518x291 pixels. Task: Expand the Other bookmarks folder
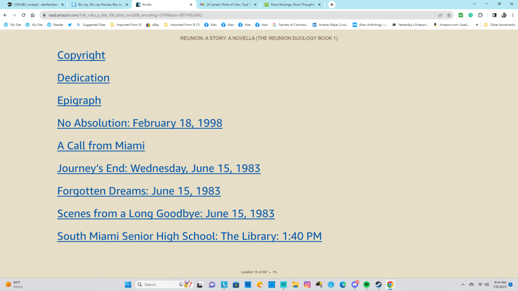(x=499, y=25)
